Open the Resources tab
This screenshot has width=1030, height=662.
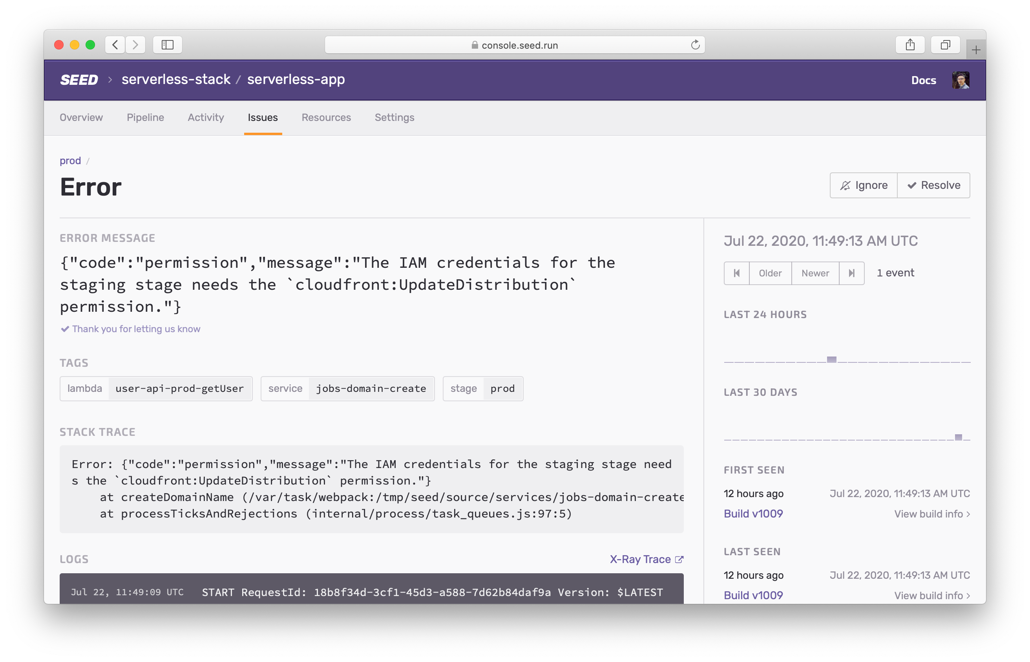coord(326,117)
